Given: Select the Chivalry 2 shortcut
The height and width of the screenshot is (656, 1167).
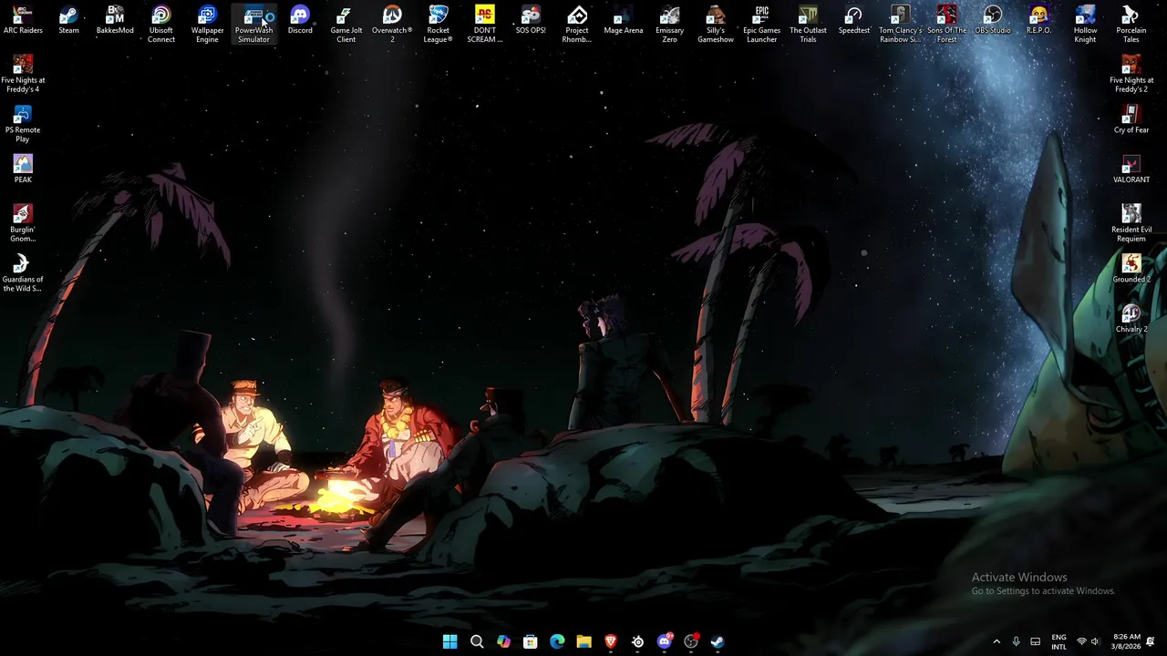Looking at the screenshot, I should point(1131,319).
